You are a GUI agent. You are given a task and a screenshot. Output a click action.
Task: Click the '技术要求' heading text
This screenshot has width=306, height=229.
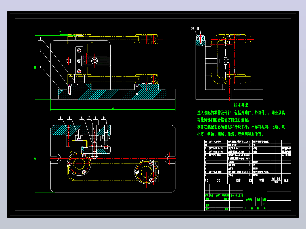pos(241,105)
